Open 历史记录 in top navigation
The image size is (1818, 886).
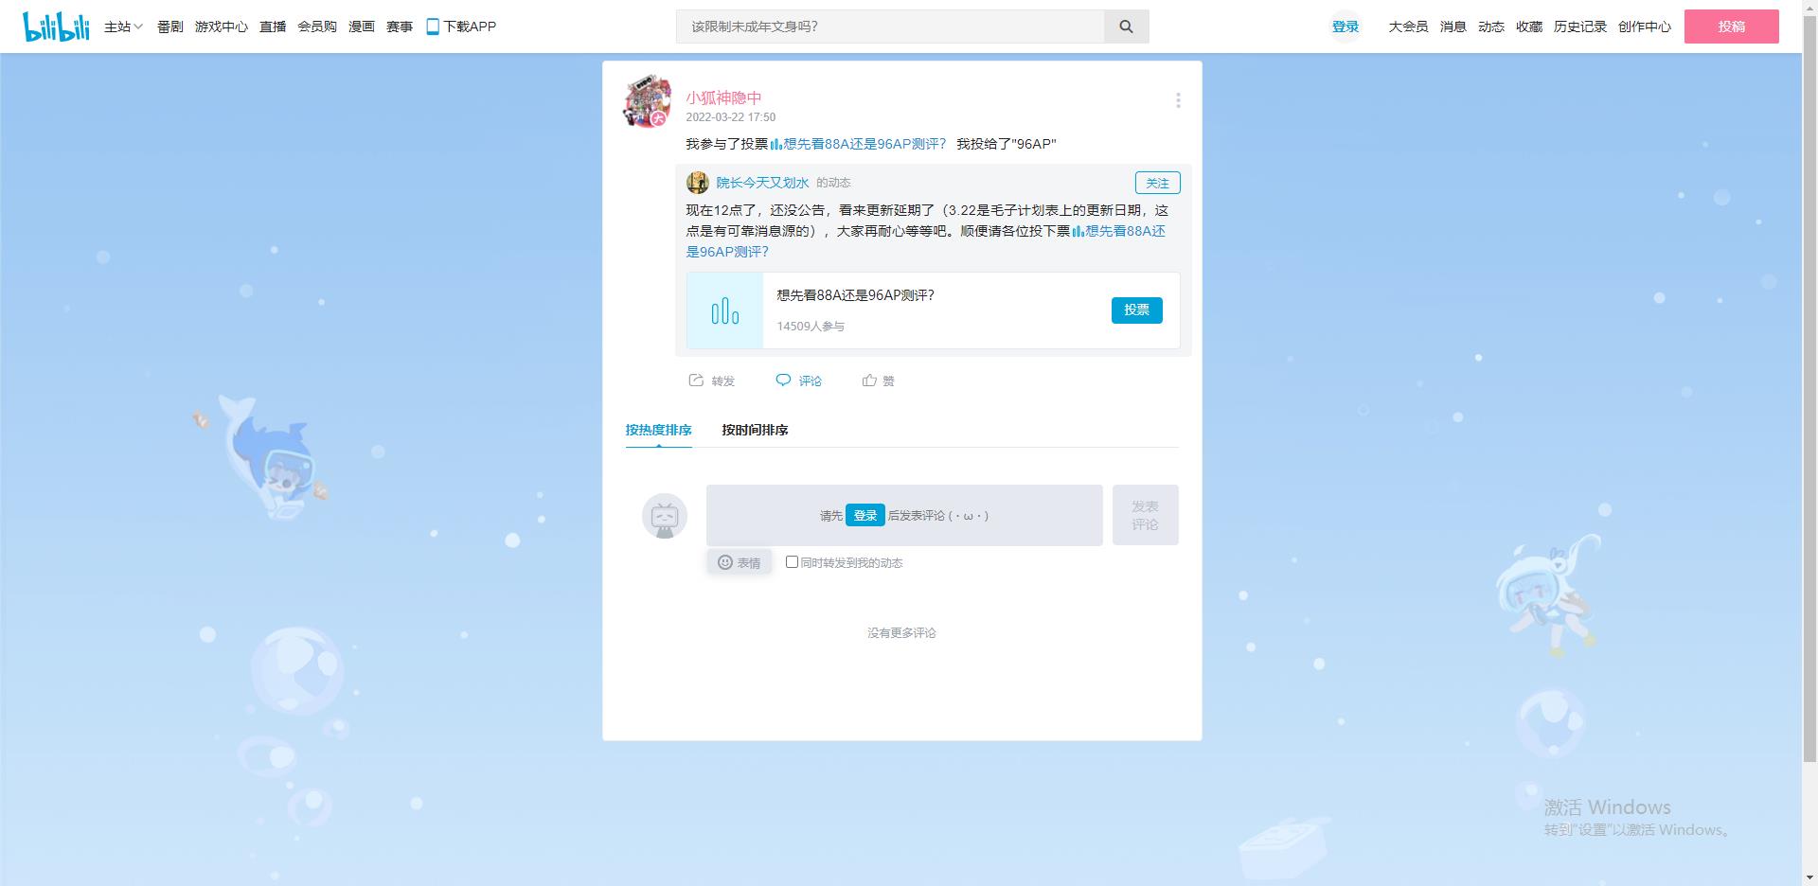coord(1579,27)
